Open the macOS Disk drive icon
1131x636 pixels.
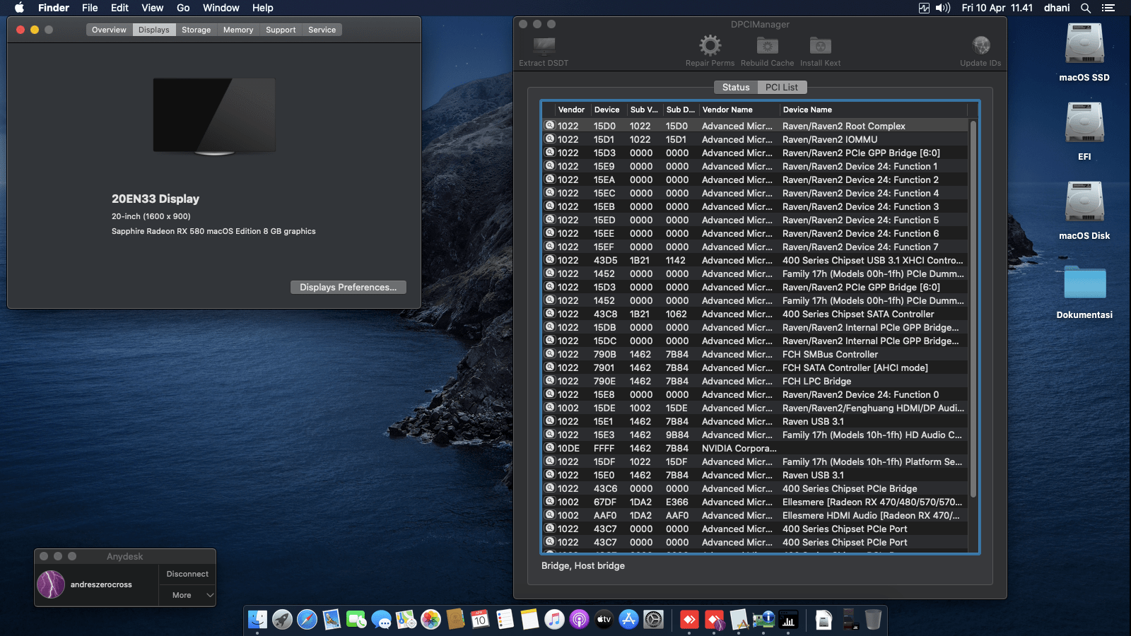click(x=1084, y=201)
